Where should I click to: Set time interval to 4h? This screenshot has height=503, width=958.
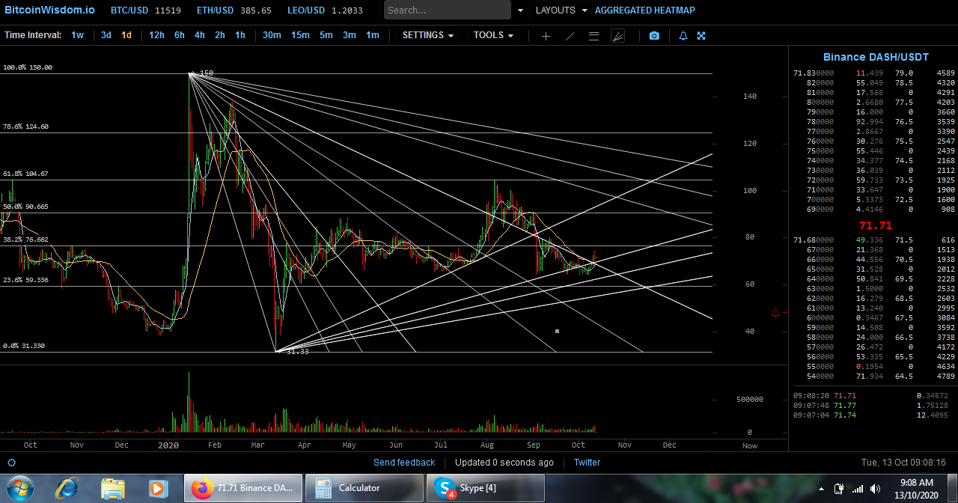[x=200, y=35]
